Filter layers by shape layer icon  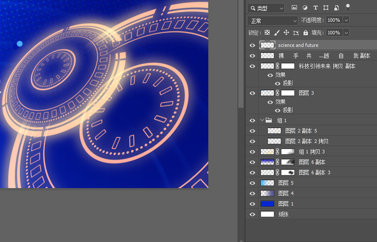[x=326, y=8]
